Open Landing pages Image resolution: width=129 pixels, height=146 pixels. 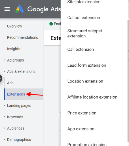19,105
